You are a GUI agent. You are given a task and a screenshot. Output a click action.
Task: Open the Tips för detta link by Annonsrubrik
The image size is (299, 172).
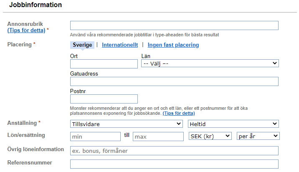26,30
